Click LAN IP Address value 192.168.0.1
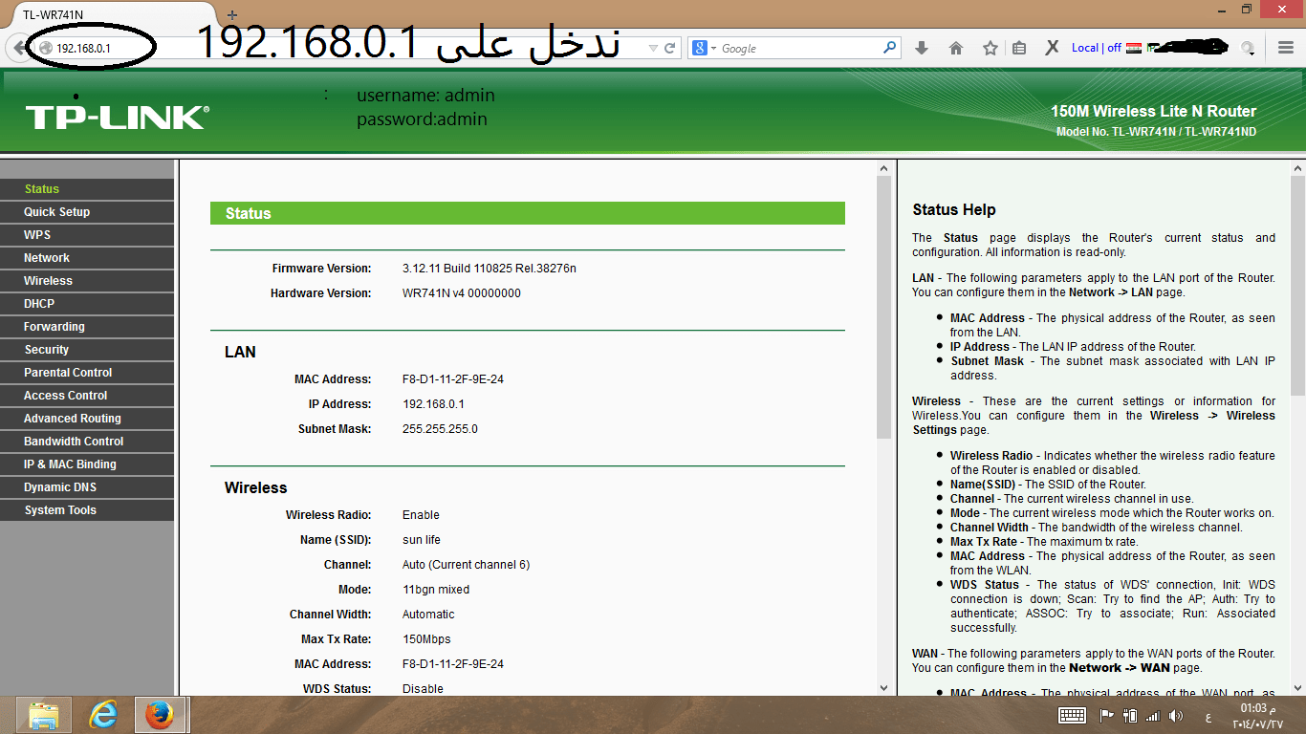 [433, 404]
